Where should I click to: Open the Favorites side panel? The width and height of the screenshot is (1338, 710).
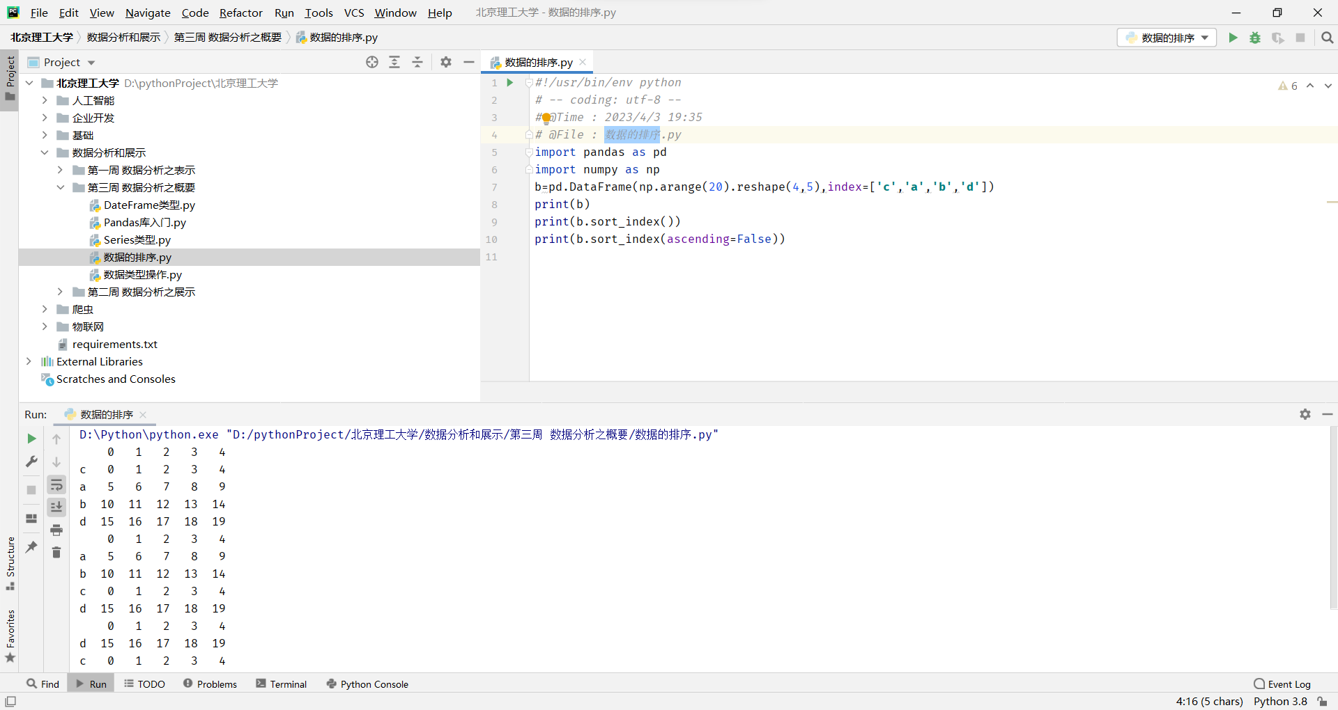pyautogui.click(x=10, y=636)
